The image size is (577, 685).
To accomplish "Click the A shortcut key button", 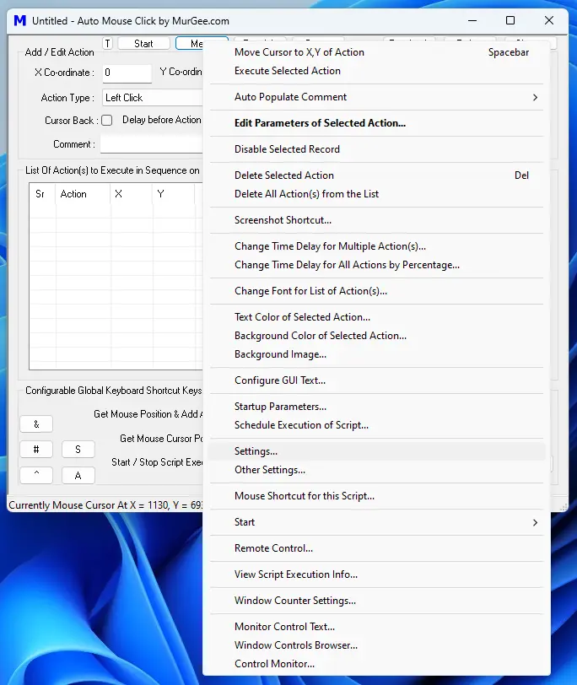I will point(78,475).
